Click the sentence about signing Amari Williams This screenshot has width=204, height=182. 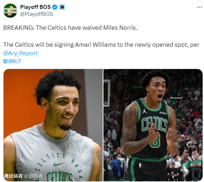(101, 45)
